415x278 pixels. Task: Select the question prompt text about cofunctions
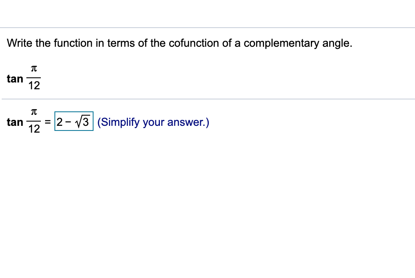pos(179,43)
